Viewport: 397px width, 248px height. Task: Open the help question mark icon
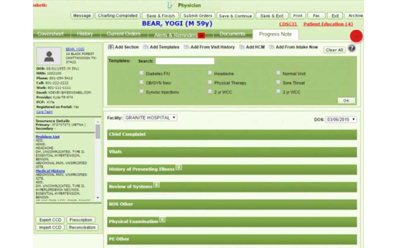tap(352, 48)
